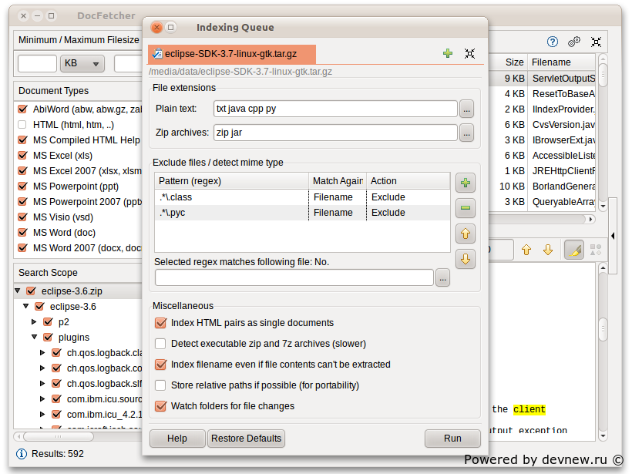Move pattern down with arrow button
The height and width of the screenshot is (474, 632).
point(466,259)
